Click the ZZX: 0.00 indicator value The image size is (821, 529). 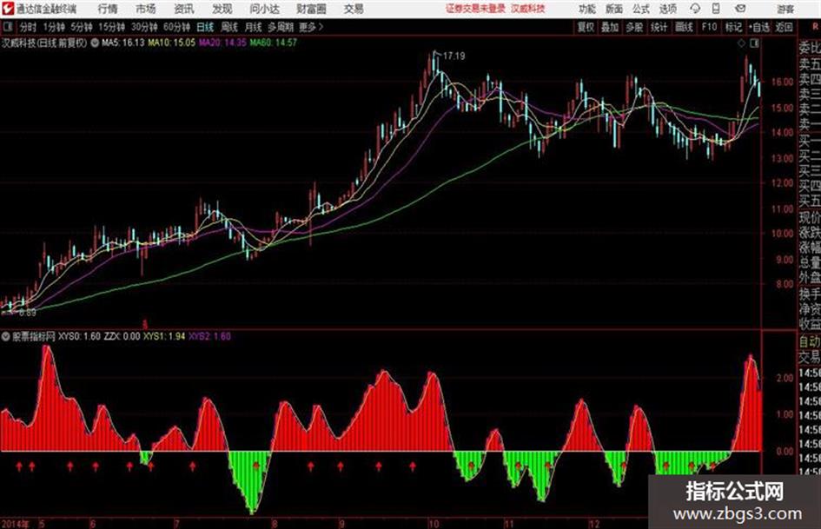(x=122, y=336)
